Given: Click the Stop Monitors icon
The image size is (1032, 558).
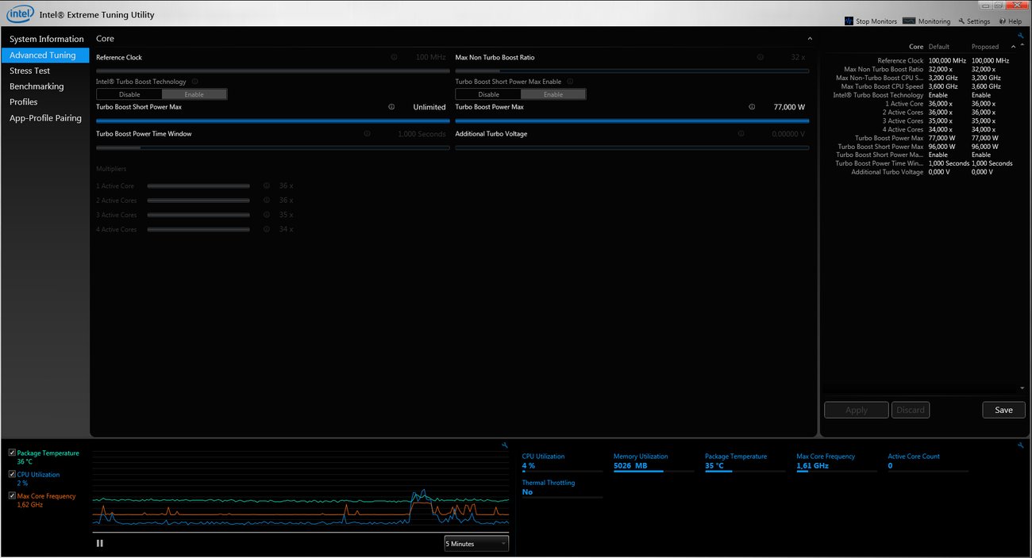Looking at the screenshot, I should point(850,21).
